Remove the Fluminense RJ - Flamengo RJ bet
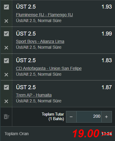This screenshot has width=115, height=141. [x=6, y=21]
